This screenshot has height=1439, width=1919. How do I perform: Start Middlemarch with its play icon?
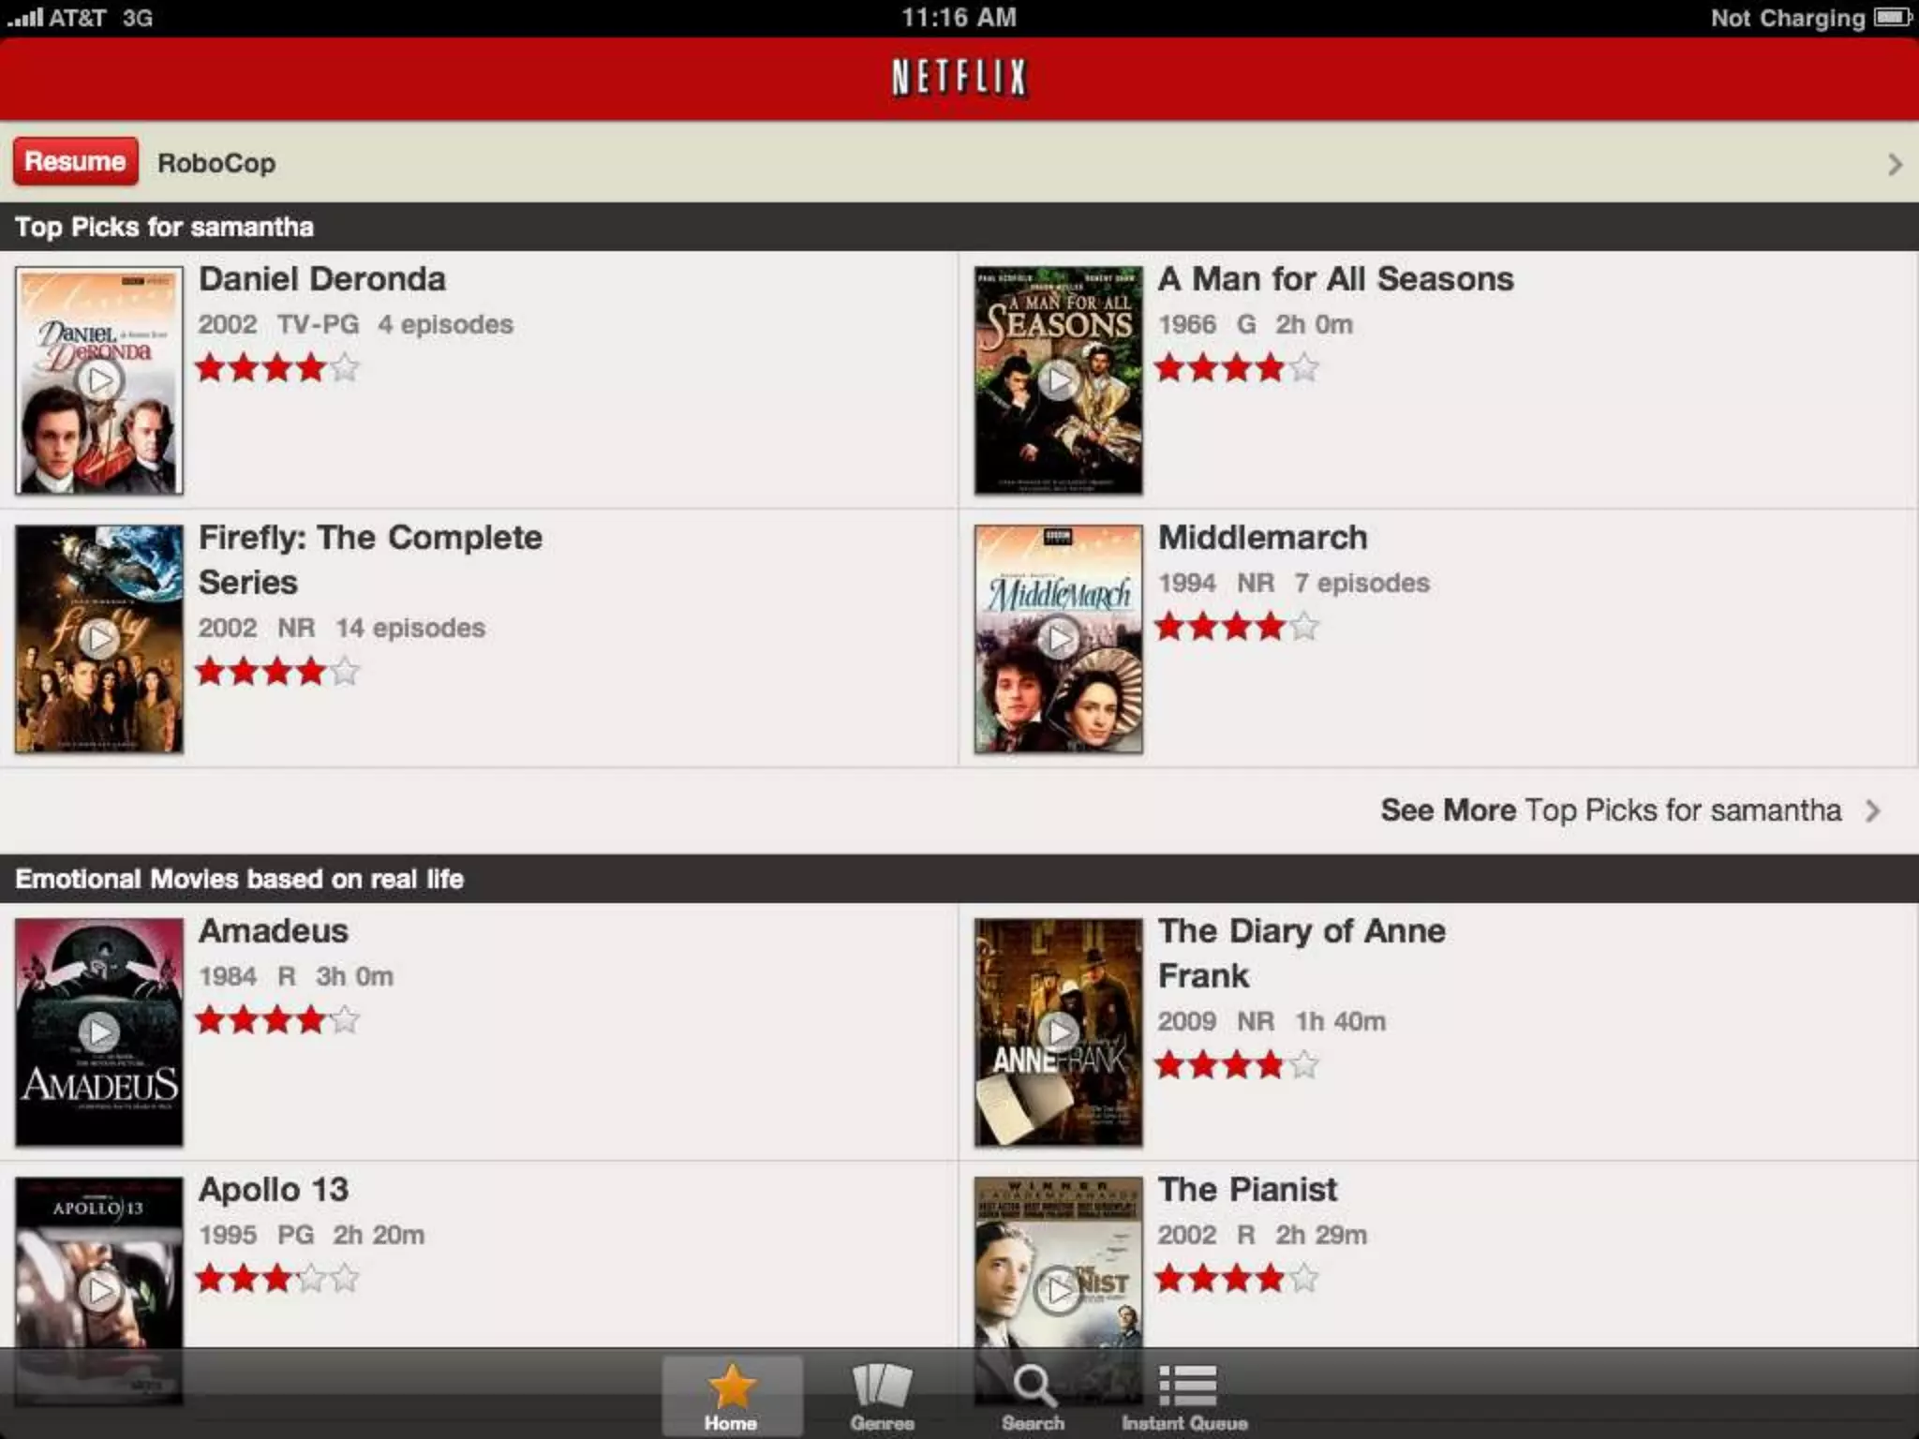click(1059, 639)
